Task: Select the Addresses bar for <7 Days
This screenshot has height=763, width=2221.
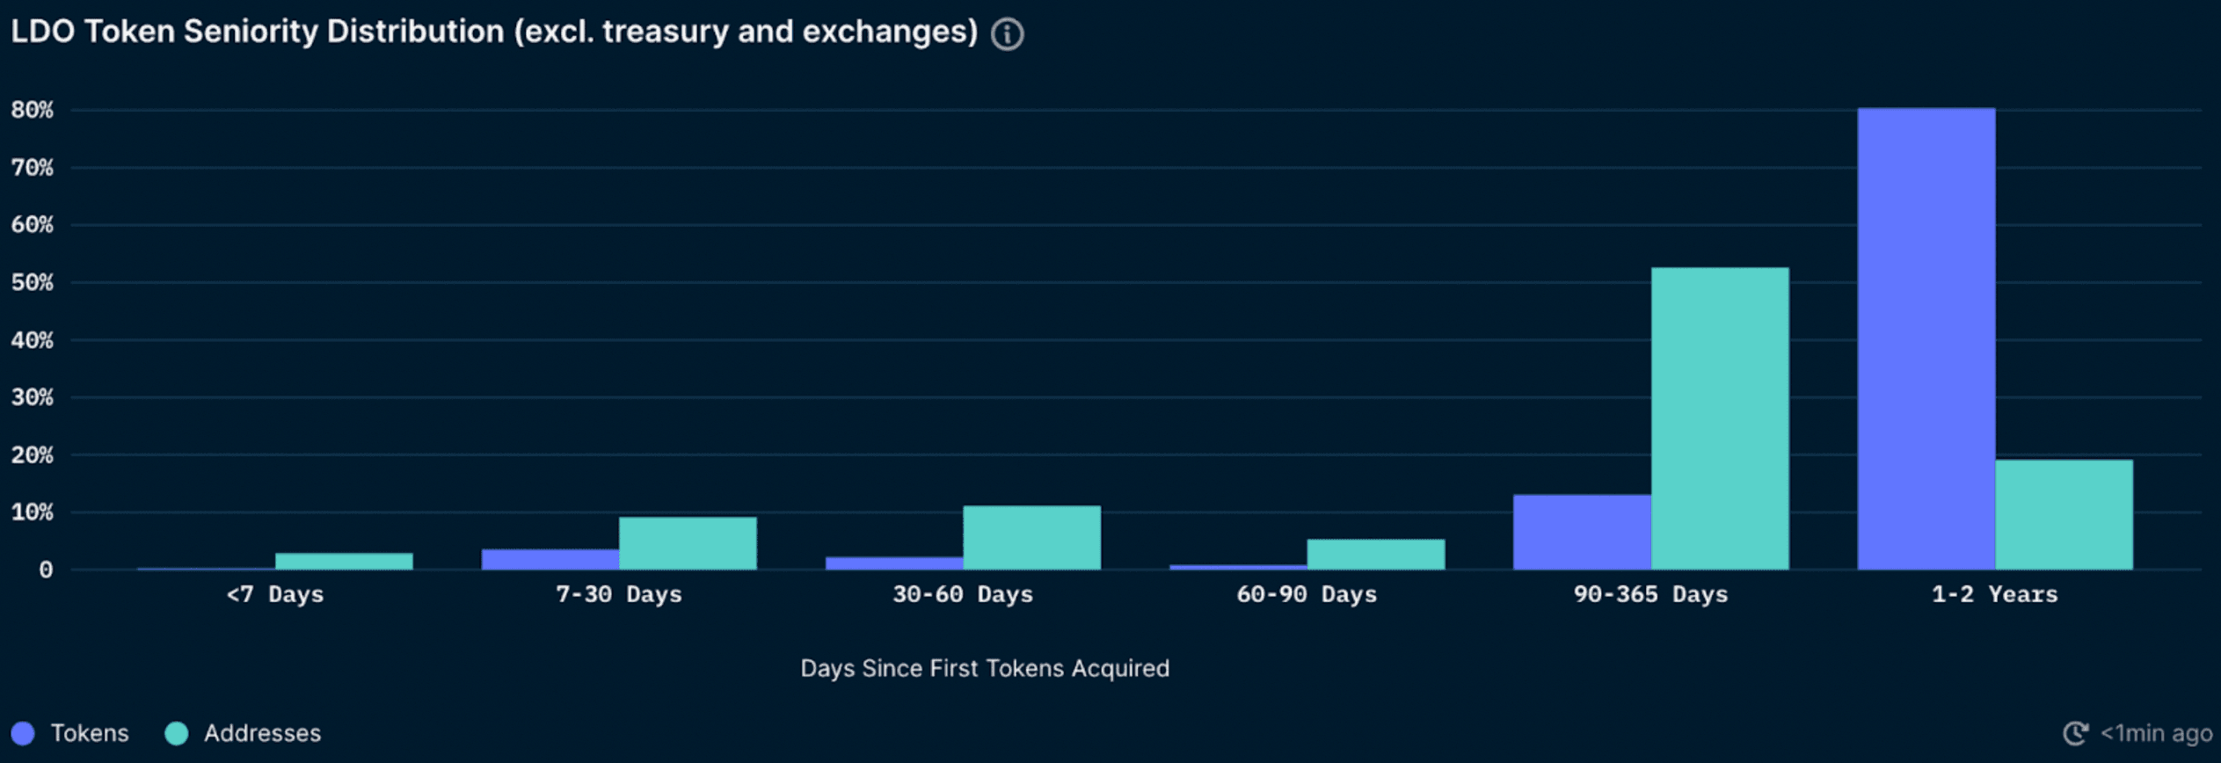Action: (344, 561)
